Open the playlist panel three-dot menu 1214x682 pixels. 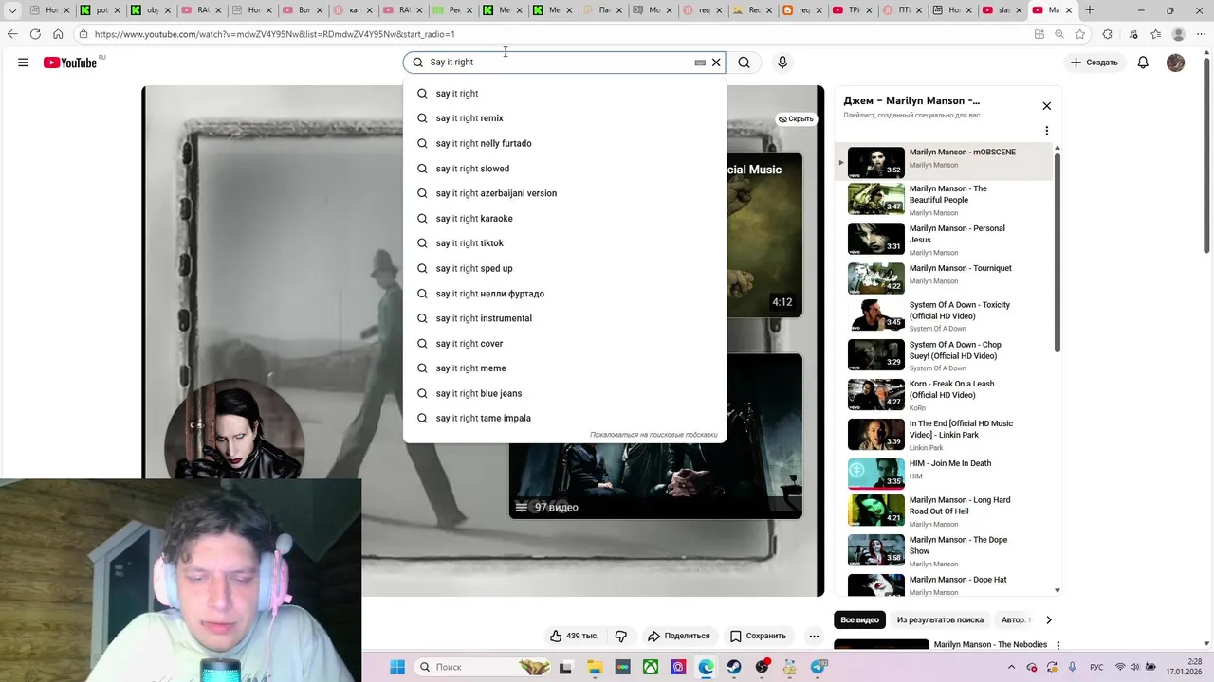pos(1046,131)
